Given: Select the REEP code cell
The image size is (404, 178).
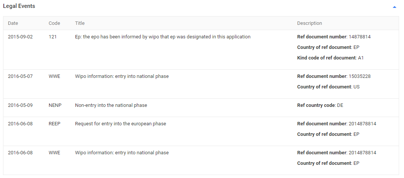Looking at the screenshot, I should coord(55,124).
